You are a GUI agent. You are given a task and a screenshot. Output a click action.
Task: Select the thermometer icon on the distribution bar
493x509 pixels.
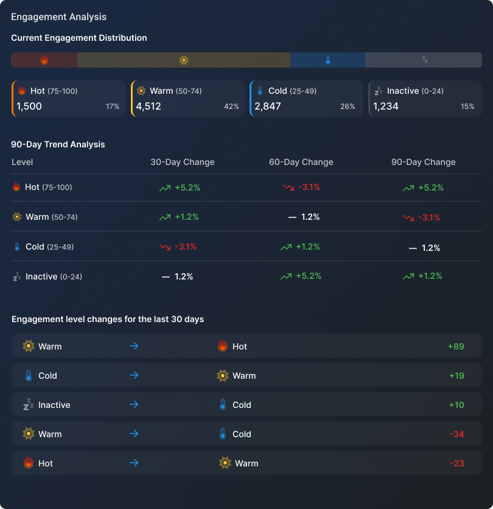(x=328, y=60)
